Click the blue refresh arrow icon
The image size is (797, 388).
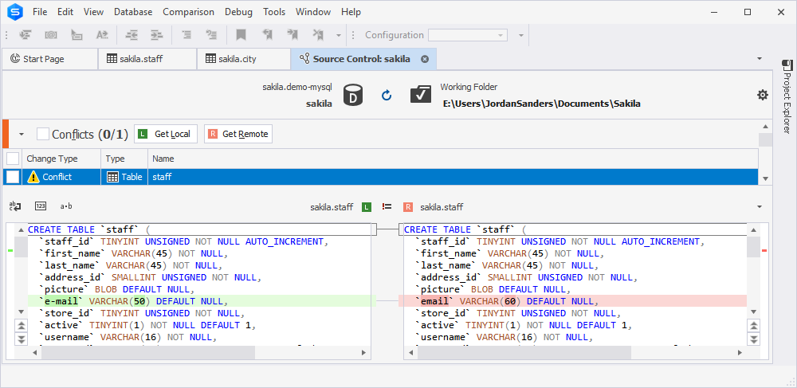click(387, 95)
